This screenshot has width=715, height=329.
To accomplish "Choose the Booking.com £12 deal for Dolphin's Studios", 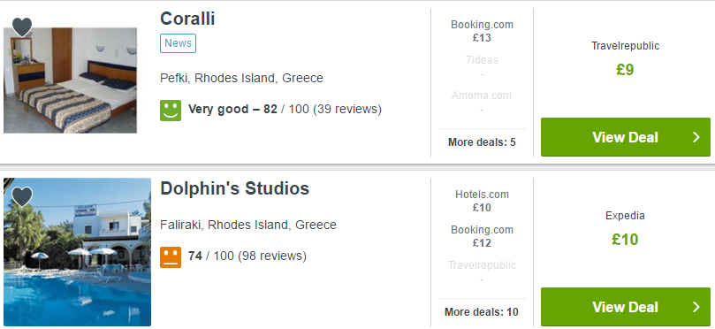I will (482, 236).
